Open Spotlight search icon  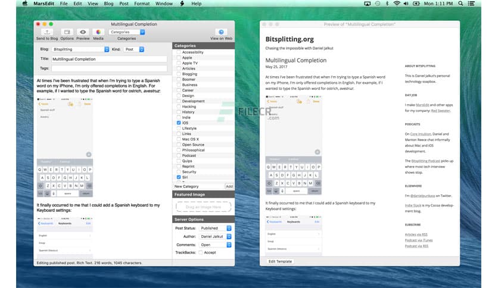point(460,4)
